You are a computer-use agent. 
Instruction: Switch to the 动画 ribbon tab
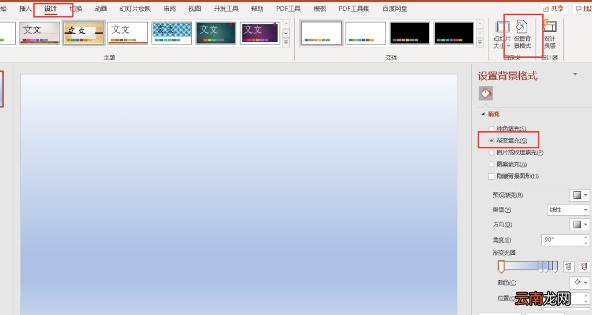point(101,9)
